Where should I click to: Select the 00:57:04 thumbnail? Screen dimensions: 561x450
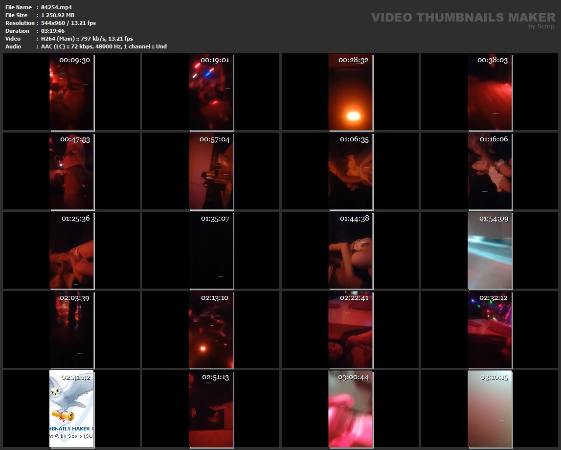211,171
